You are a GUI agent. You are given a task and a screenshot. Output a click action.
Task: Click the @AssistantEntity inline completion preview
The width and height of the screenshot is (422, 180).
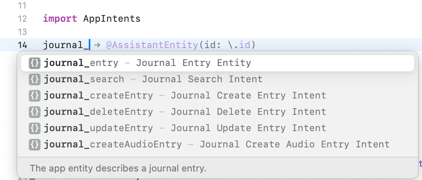tap(180, 45)
